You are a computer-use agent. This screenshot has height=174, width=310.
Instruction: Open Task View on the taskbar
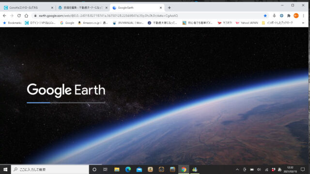pos(105,170)
